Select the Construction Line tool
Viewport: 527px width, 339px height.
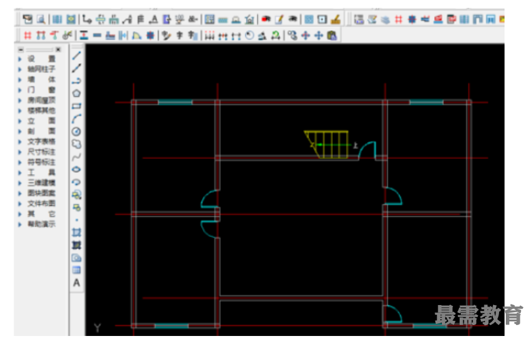pos(76,68)
